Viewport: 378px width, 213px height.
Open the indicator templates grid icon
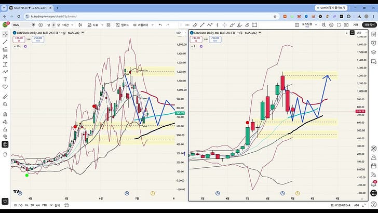[109, 25]
